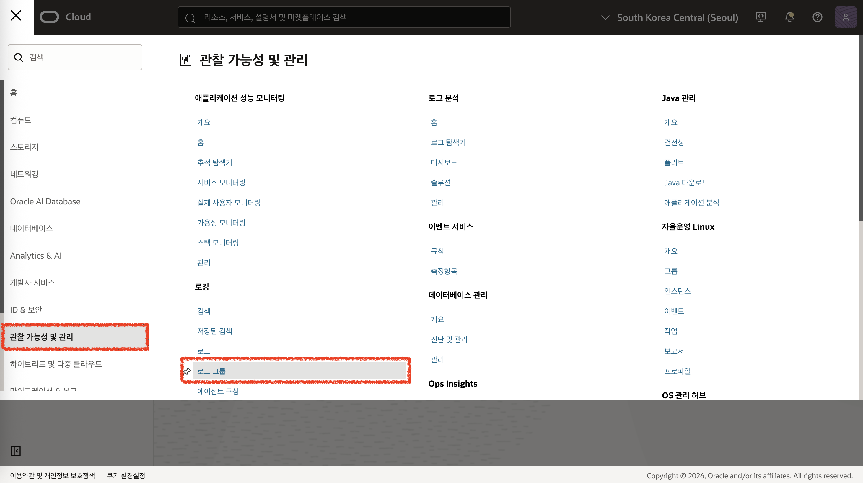Select 하이브리드 및 다중 클라우드 in the sidebar
Image resolution: width=863 pixels, height=483 pixels.
56,364
